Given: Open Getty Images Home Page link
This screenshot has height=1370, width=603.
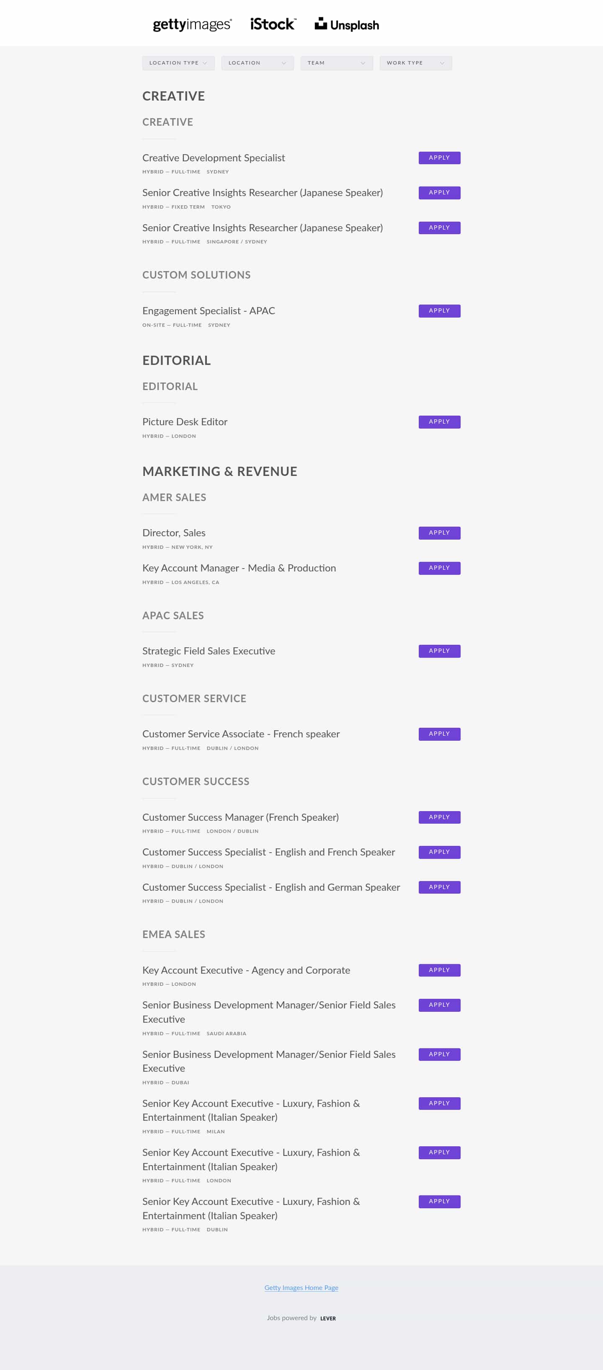Looking at the screenshot, I should tap(301, 1287).
